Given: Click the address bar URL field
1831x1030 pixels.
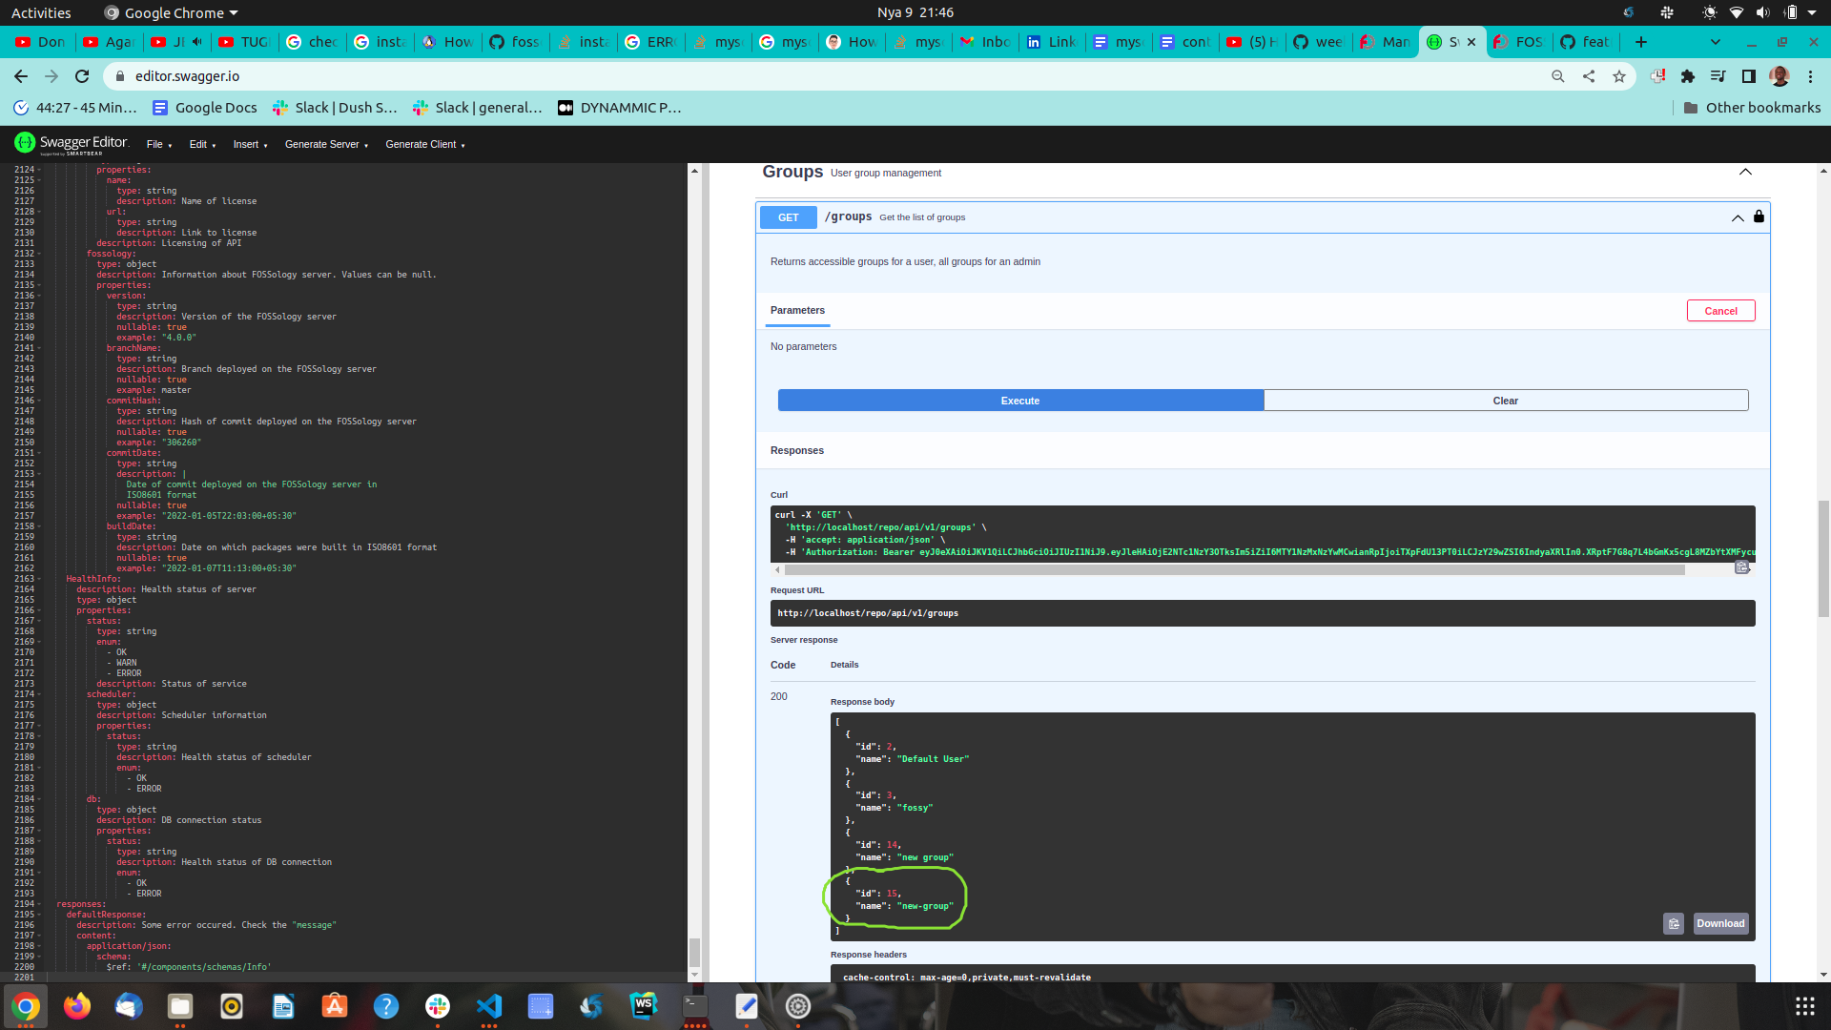Looking at the screenshot, I should [x=830, y=76].
